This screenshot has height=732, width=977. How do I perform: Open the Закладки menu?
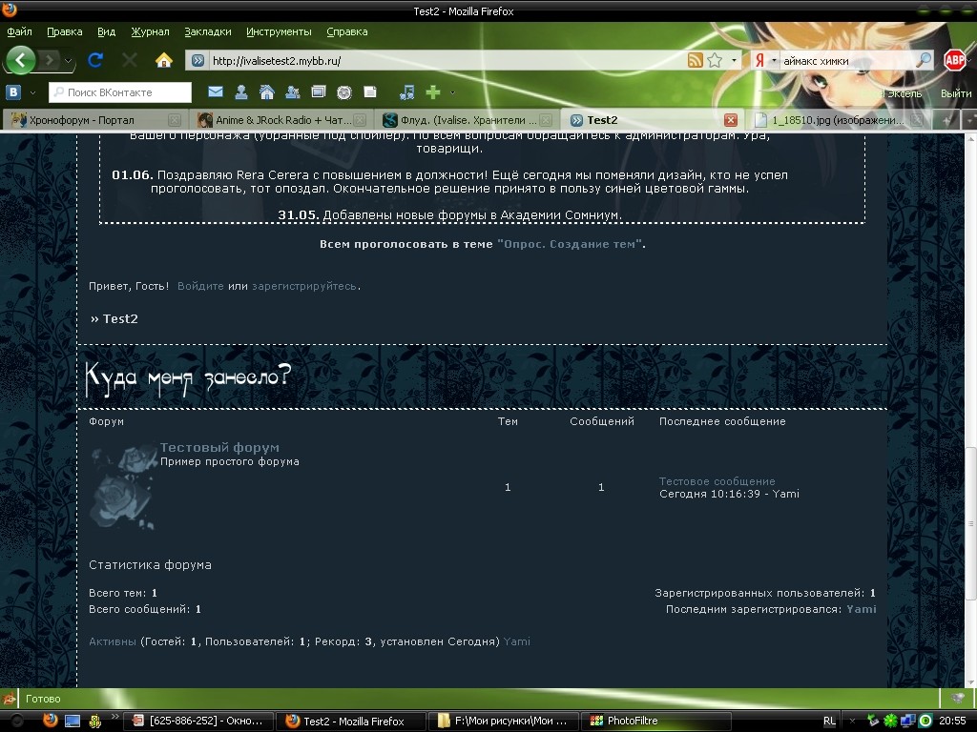207,31
